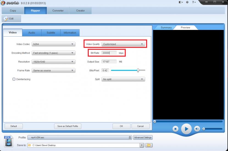Image resolution: width=228 pixels, height=151 pixels.
Task: Switch to the Audio settings tab
Action: coord(32,33)
